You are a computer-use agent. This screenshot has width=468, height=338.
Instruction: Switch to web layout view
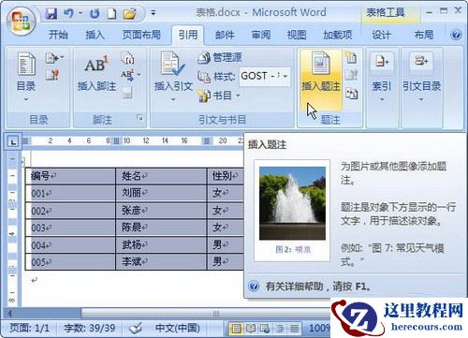(265, 329)
